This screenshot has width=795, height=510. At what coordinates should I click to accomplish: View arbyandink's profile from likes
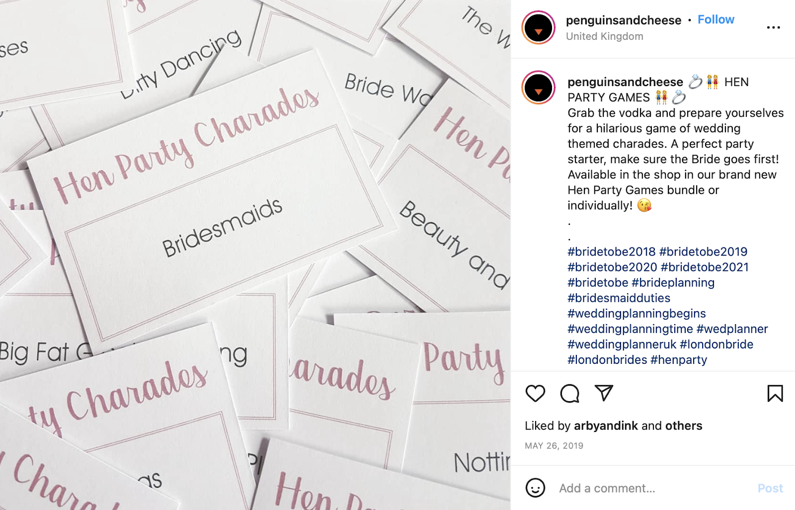606,426
